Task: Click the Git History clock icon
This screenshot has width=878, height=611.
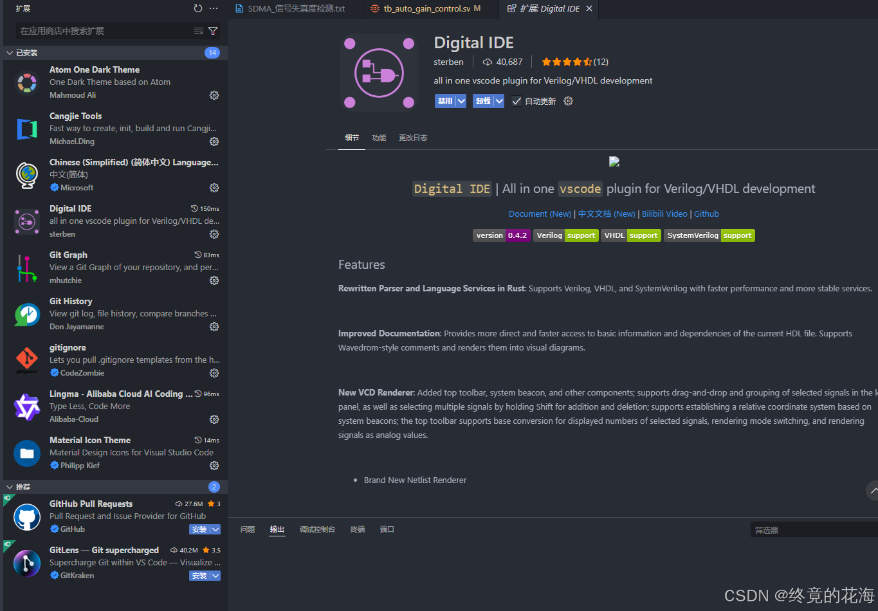Action: (x=27, y=314)
